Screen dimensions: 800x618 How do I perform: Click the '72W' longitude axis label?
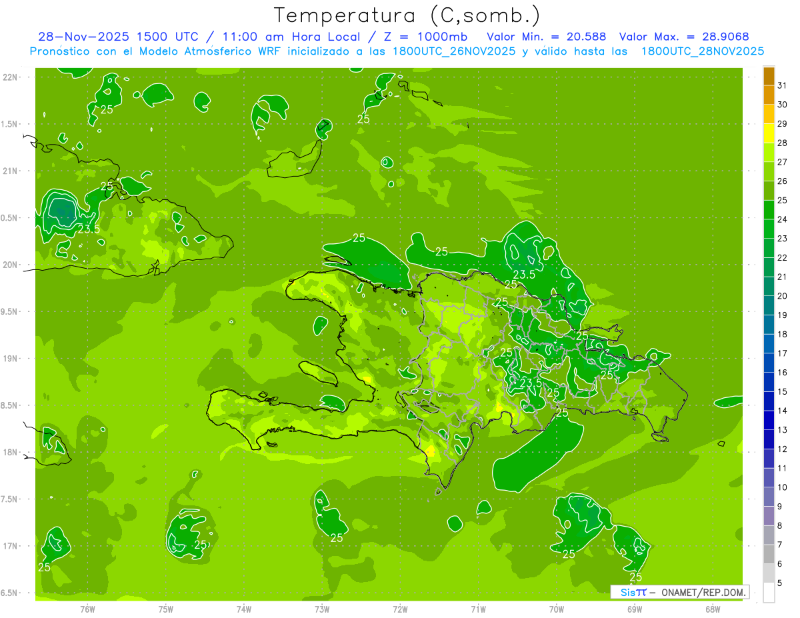(400, 609)
